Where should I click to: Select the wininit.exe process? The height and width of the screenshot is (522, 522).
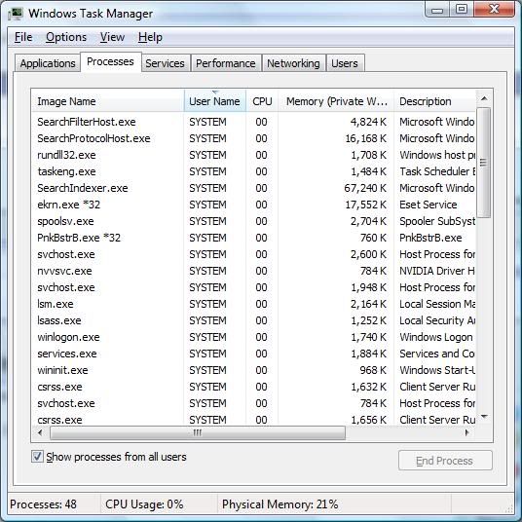point(253,370)
